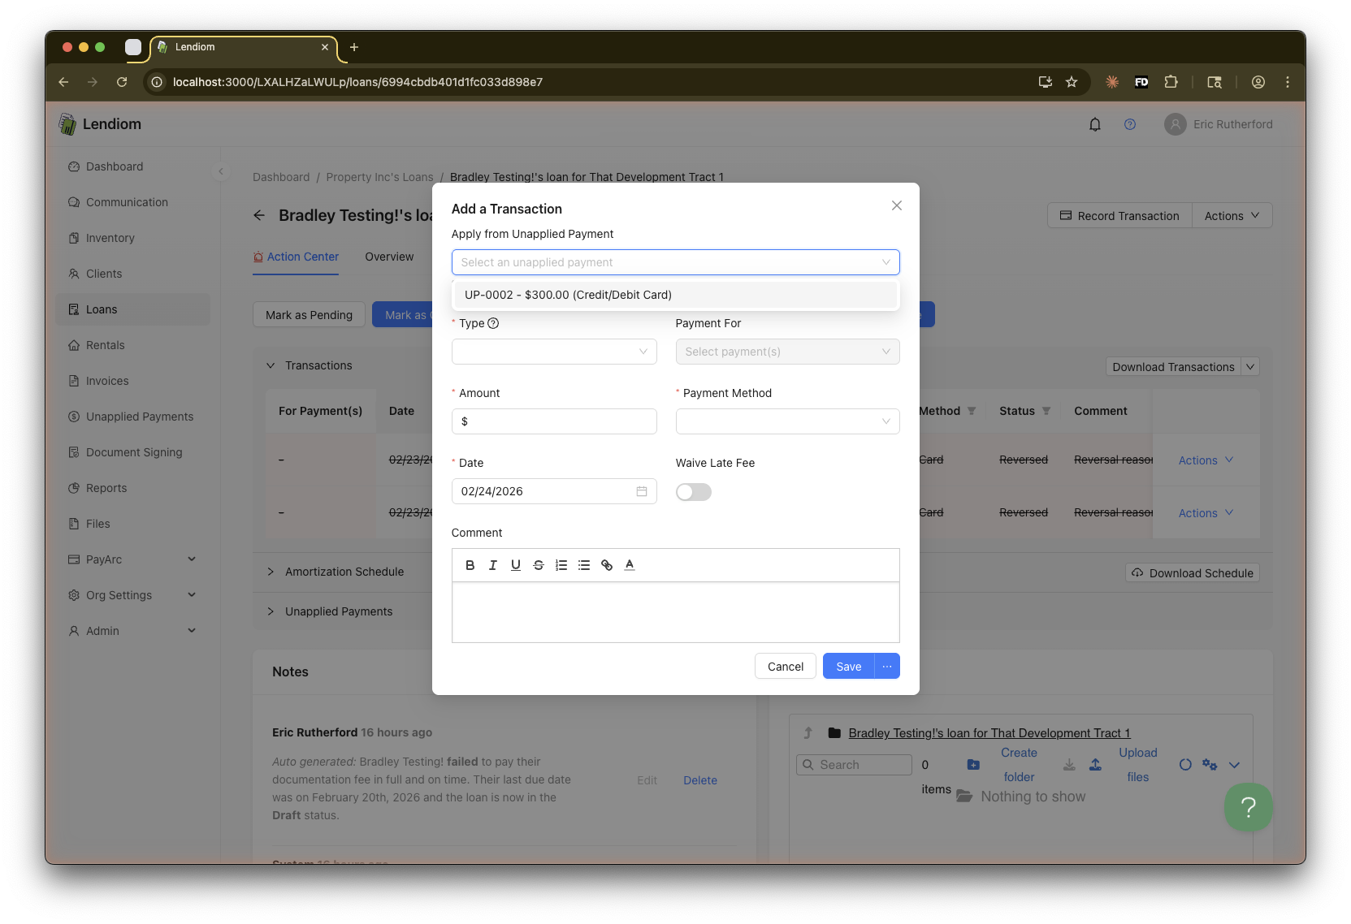Open text color picker in comment editor
This screenshot has height=924, width=1351.
pyautogui.click(x=629, y=565)
